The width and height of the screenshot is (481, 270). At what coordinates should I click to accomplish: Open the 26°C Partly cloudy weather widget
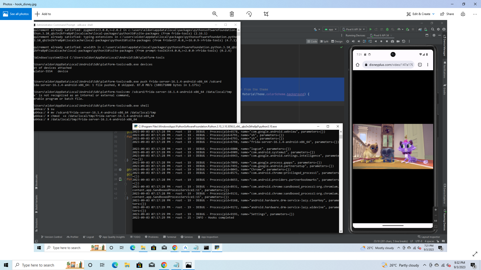coord(400,265)
